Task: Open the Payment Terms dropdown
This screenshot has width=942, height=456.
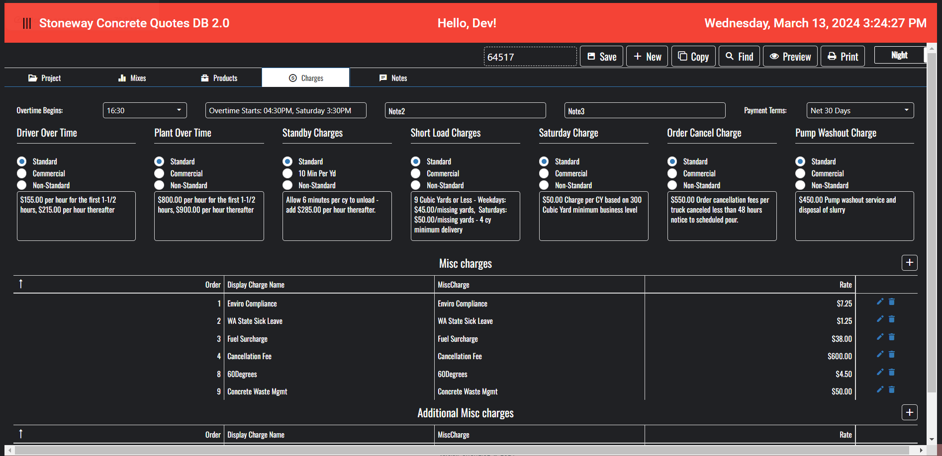Action: [x=860, y=110]
